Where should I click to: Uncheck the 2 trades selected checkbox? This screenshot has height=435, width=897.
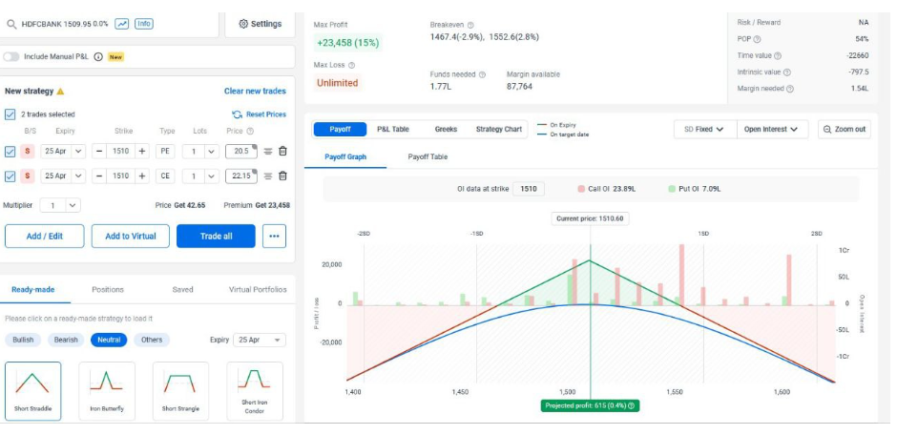10,114
